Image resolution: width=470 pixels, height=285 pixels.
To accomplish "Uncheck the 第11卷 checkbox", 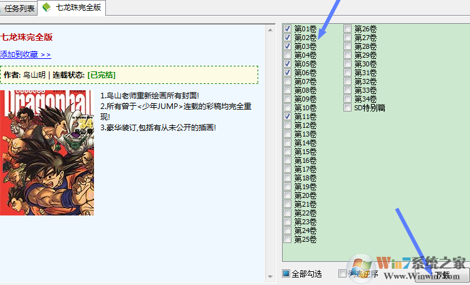I will point(287,117).
